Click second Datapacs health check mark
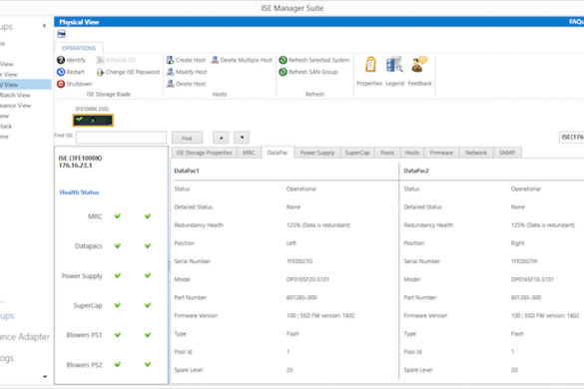584x389 pixels. click(x=148, y=245)
